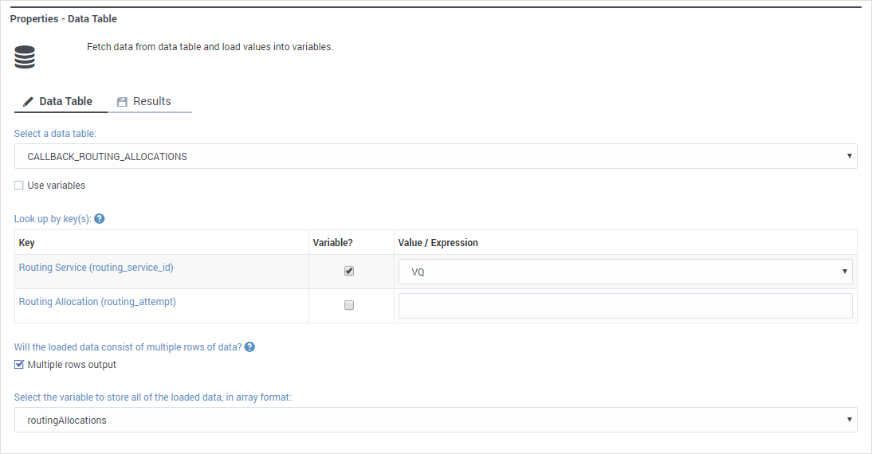Open the routingAllocations variable dropdown
Viewport: 872px width, 454px height.
coord(435,420)
